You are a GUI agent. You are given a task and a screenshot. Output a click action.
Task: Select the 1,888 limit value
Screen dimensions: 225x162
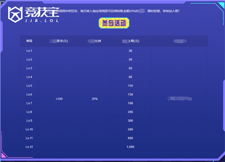tap(130, 147)
